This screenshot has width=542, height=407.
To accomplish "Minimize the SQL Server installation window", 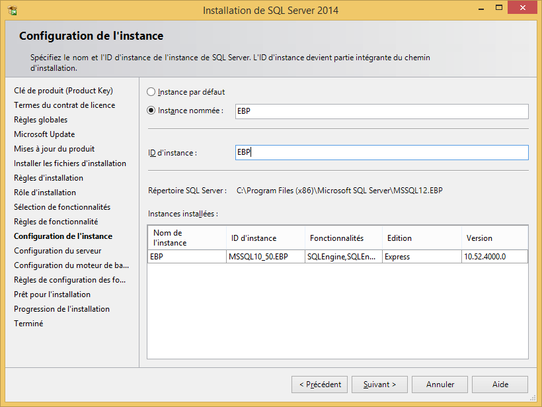I will pos(481,8).
